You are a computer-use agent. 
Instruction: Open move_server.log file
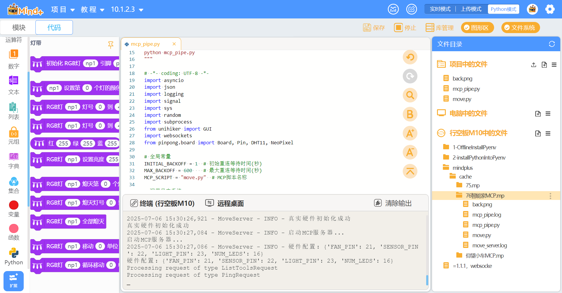tap(489, 245)
